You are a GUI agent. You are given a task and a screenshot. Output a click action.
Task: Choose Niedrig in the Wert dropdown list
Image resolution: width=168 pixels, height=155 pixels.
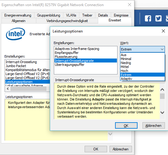coord(142,63)
